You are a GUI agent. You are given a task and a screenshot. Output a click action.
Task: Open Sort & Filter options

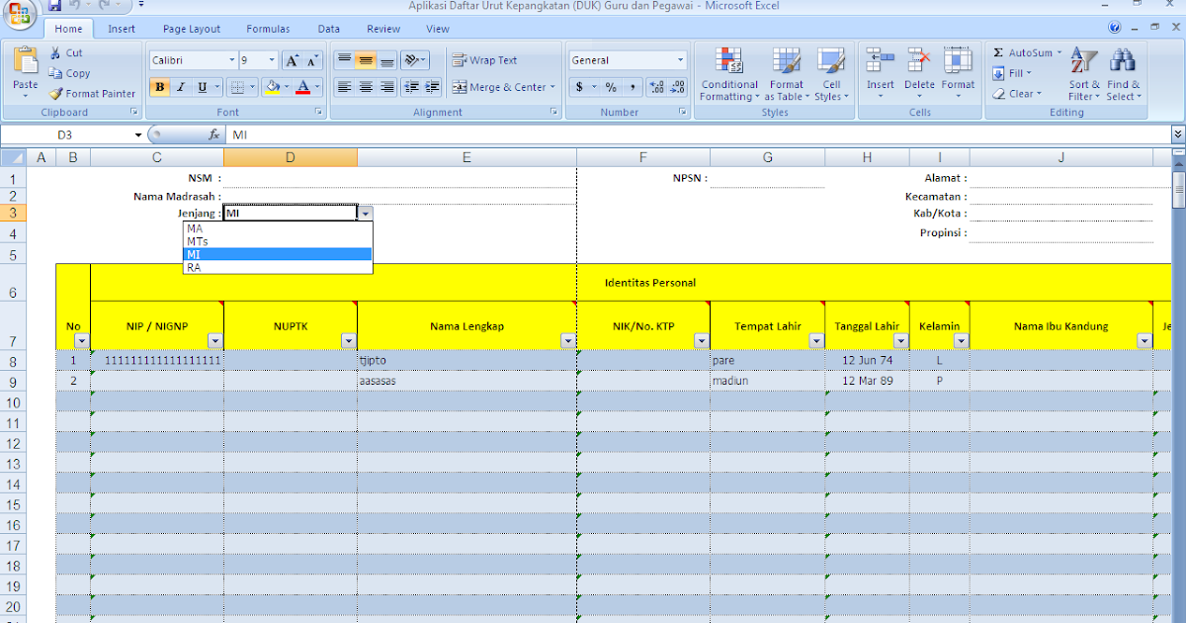(x=1083, y=73)
